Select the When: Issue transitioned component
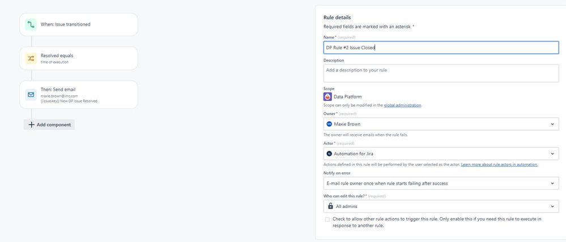The image size is (566, 242). click(x=79, y=24)
